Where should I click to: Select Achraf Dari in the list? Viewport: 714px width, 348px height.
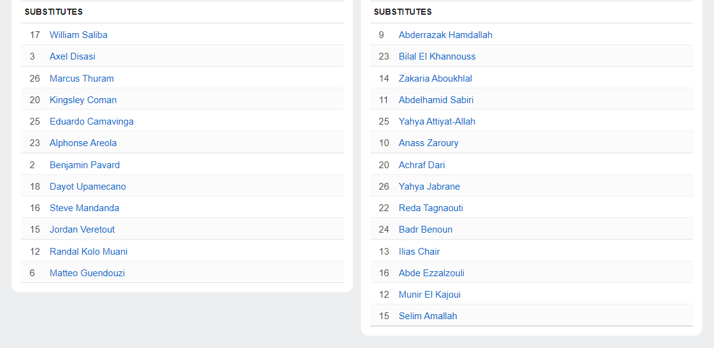pyautogui.click(x=422, y=165)
